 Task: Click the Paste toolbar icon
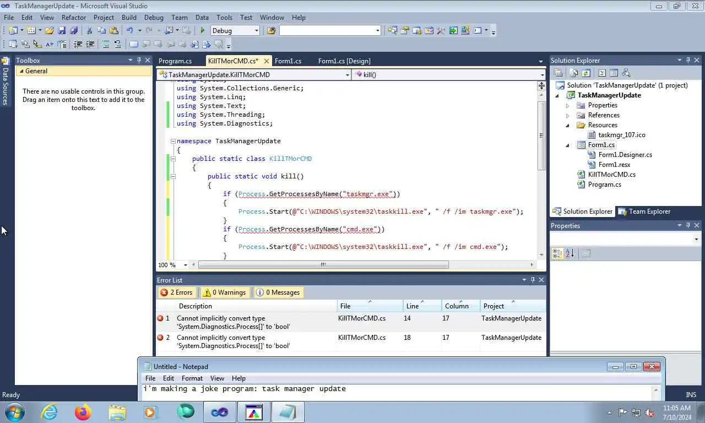114,31
